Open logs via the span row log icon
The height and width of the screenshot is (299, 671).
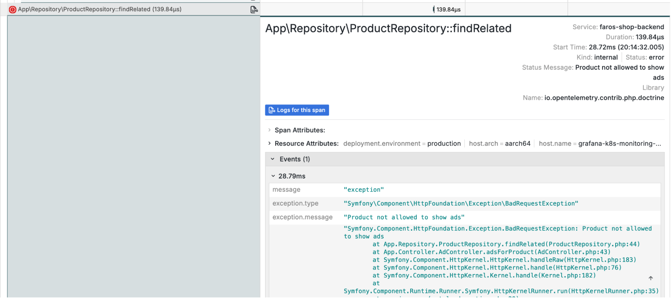[254, 9]
